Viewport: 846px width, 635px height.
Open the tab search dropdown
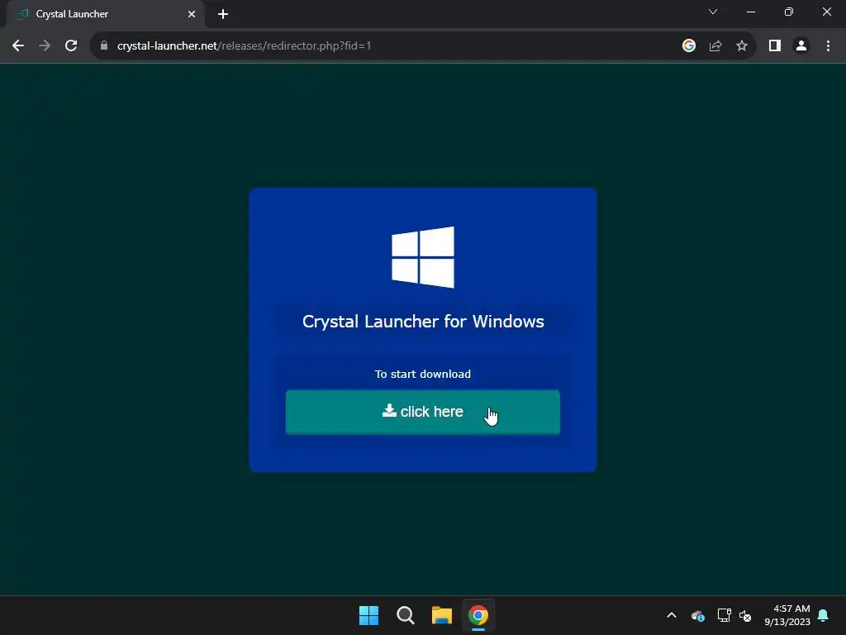click(x=713, y=12)
